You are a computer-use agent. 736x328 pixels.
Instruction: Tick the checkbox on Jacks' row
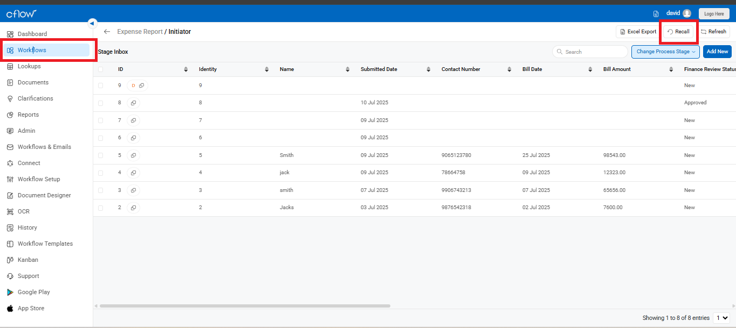[x=101, y=208]
